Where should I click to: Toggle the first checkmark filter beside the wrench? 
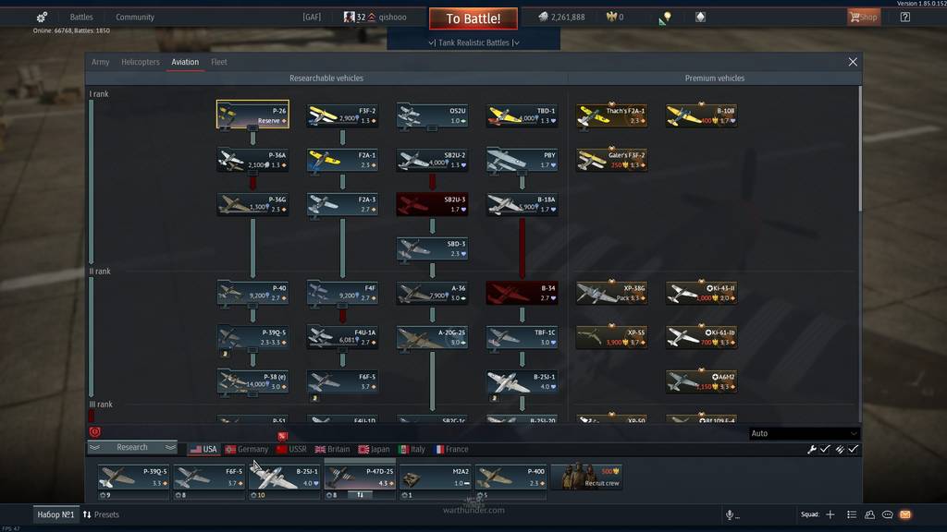(824, 449)
